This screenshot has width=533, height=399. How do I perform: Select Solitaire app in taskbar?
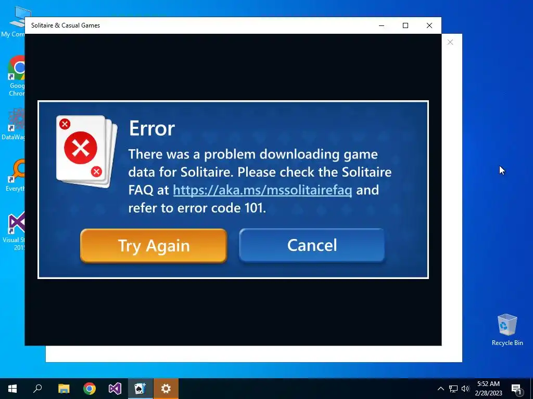coord(141,389)
